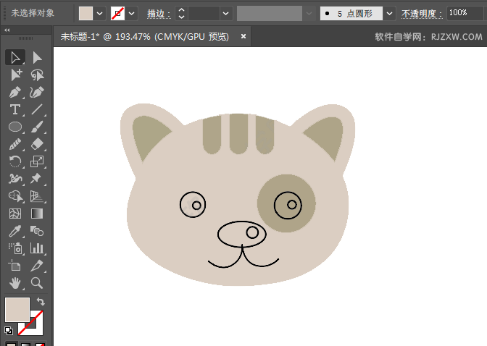487x346 pixels.
Task: Click the opacity 100% input field
Action: click(465, 13)
